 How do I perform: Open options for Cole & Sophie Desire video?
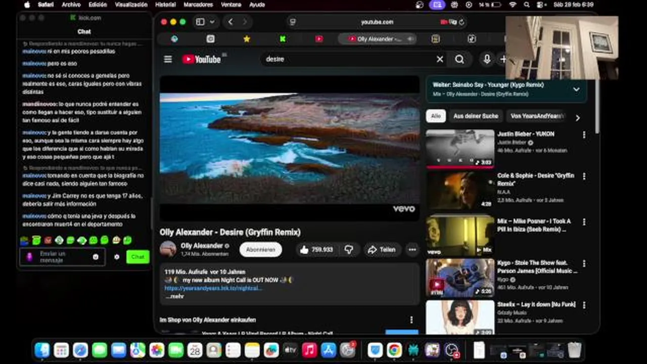pyautogui.click(x=584, y=176)
